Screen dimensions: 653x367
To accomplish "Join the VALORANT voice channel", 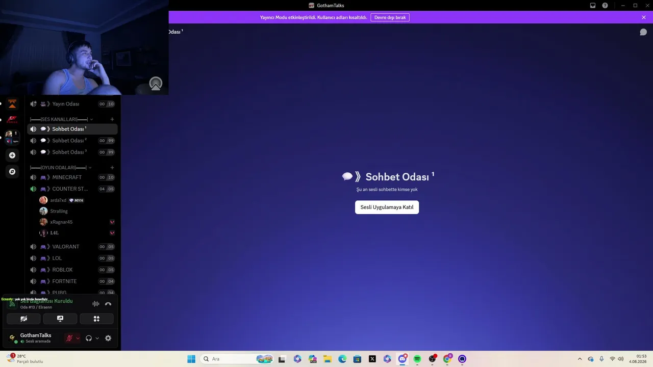I will tap(72, 247).
